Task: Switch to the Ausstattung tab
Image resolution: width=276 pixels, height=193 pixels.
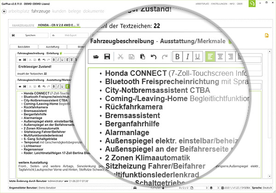Action: tap(52, 46)
